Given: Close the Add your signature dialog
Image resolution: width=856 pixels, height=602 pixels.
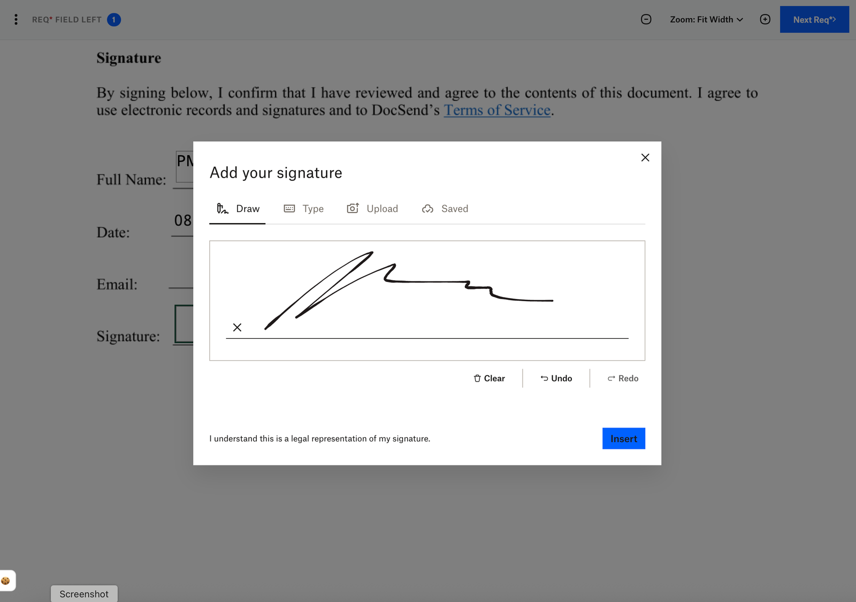Looking at the screenshot, I should pyautogui.click(x=645, y=157).
